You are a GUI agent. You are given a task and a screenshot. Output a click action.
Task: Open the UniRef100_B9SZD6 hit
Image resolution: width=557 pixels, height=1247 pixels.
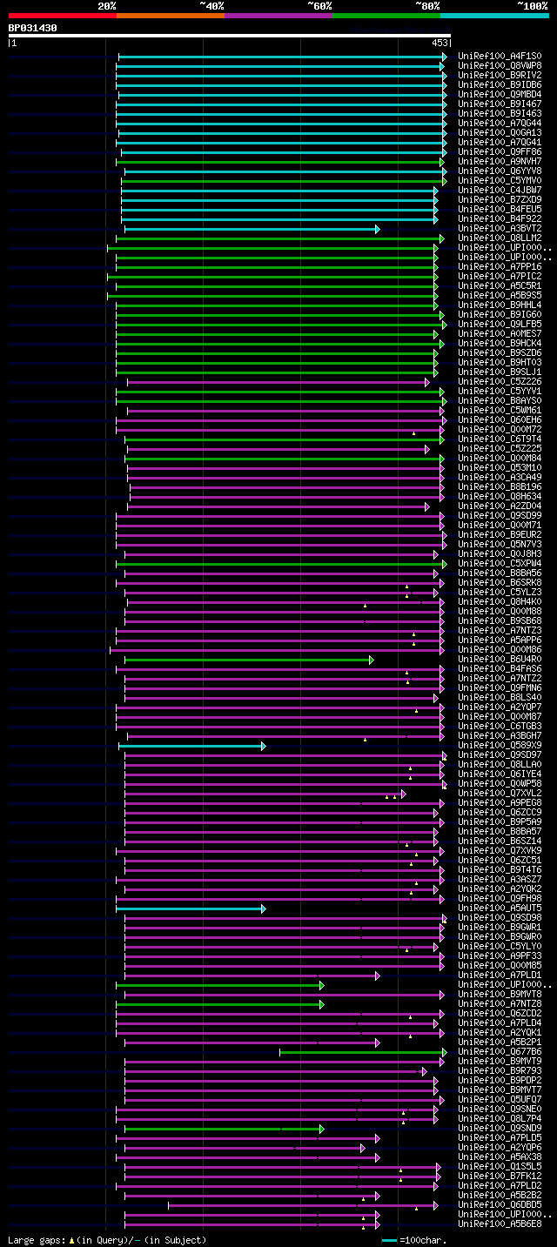point(500,352)
